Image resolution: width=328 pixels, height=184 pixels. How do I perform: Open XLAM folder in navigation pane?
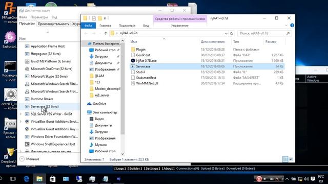tap(99, 76)
